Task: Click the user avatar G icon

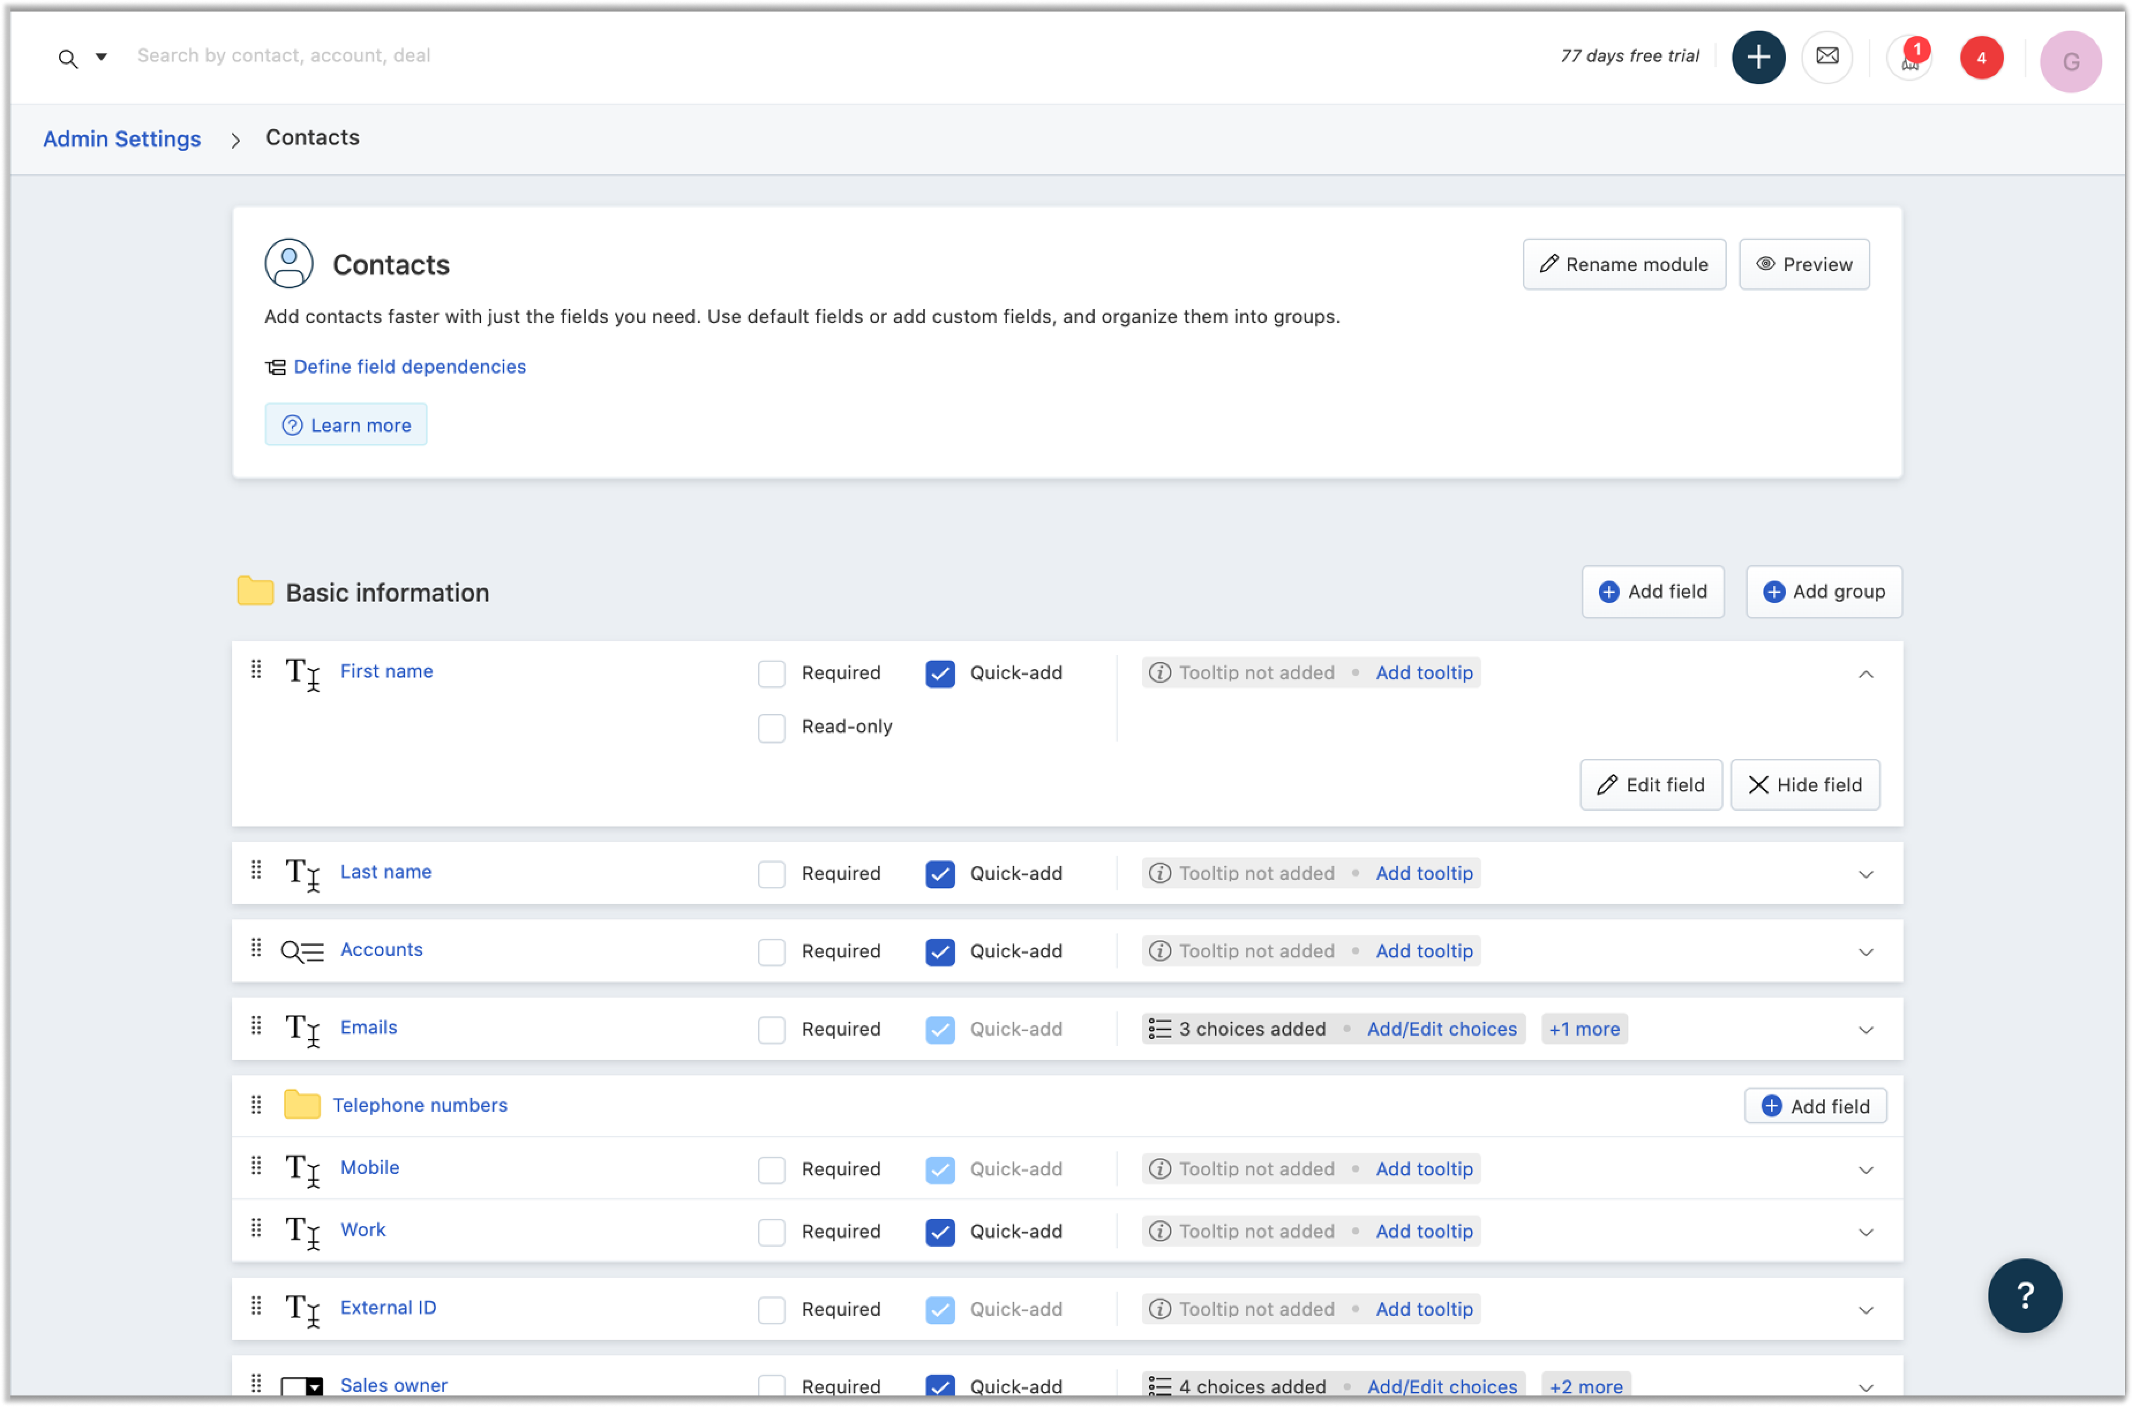Action: click(x=2070, y=61)
